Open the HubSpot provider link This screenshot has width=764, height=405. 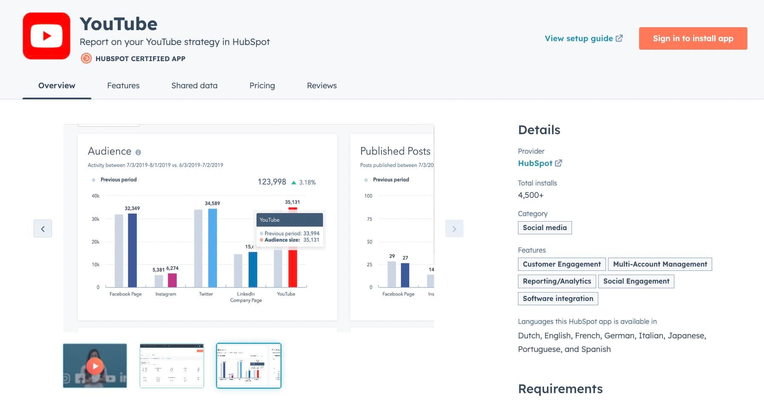point(540,163)
